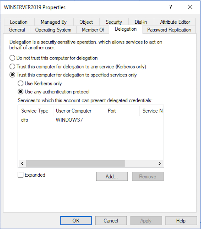Select Do not trust this computer for delegation
Screen dimensions: 201x229
tap(53, 58)
